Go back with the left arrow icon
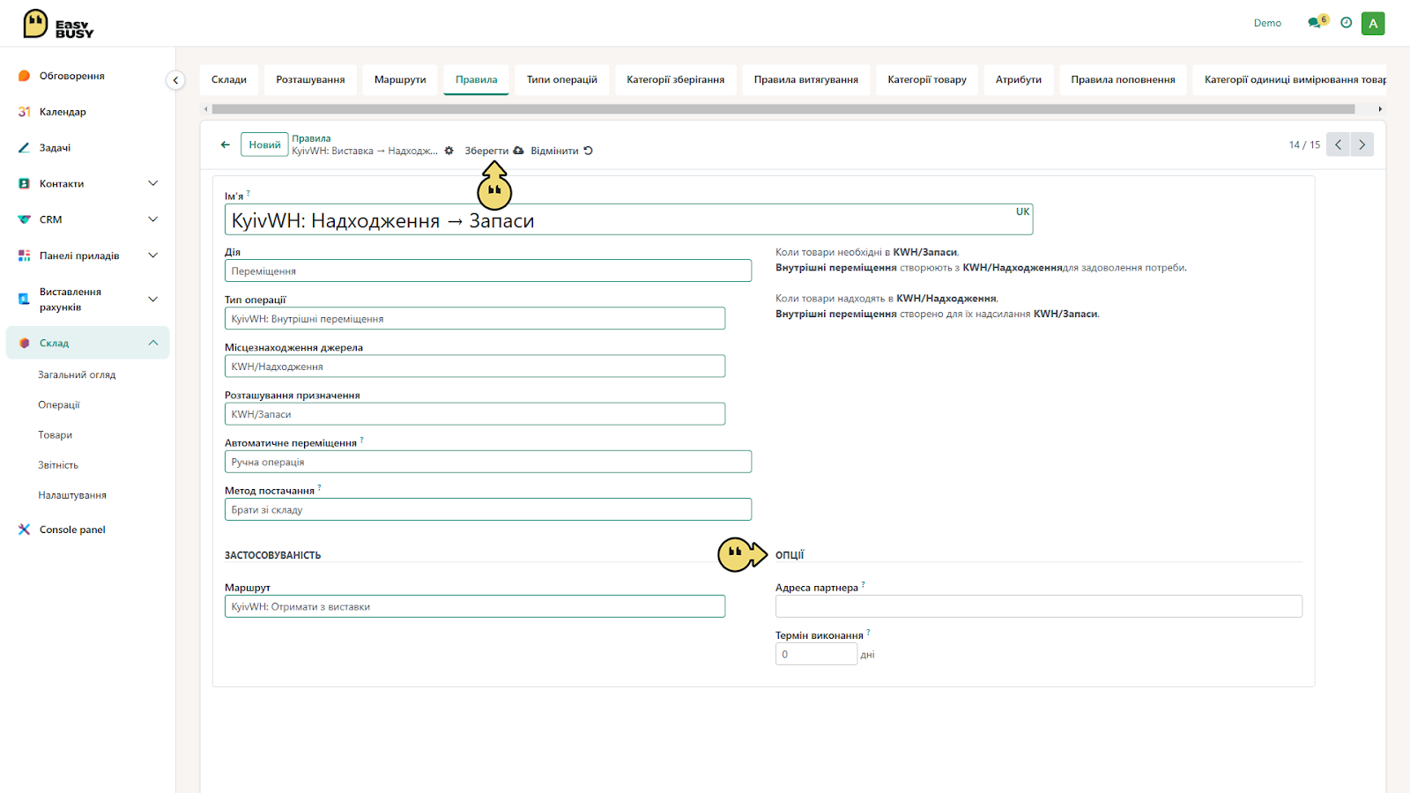This screenshot has height=793, width=1410. tap(225, 145)
